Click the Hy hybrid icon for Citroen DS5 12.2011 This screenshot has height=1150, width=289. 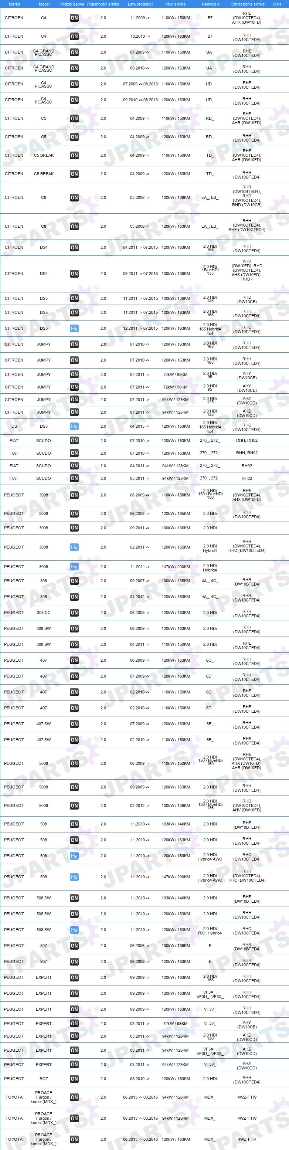pos(74,329)
